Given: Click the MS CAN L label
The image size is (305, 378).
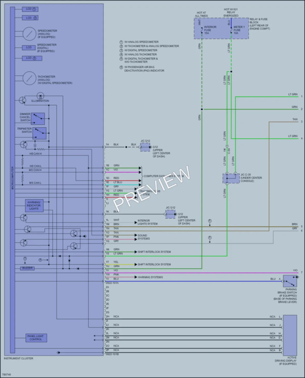Looking at the screenshot, I should (x=35, y=183).
